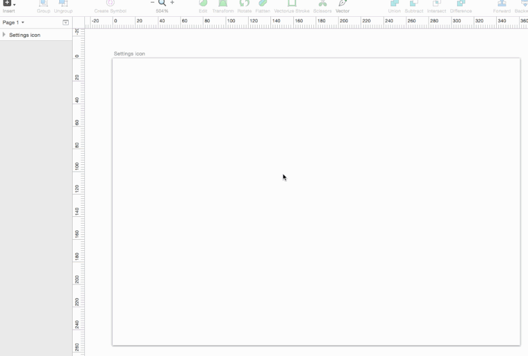Click the Vectorize Stroke icon

tap(292, 3)
